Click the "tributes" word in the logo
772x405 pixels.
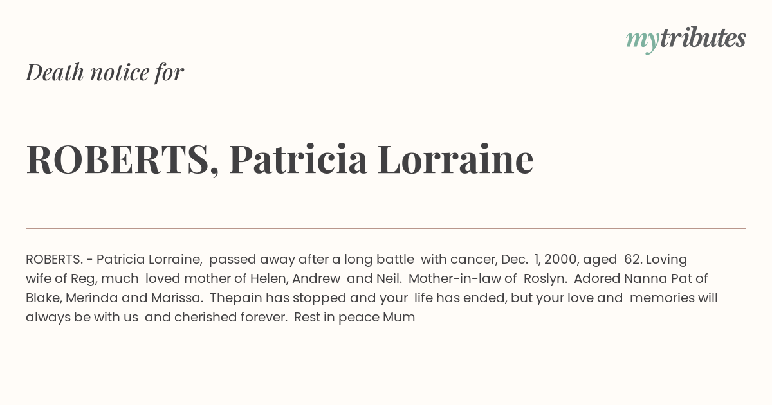pyautogui.click(x=703, y=38)
